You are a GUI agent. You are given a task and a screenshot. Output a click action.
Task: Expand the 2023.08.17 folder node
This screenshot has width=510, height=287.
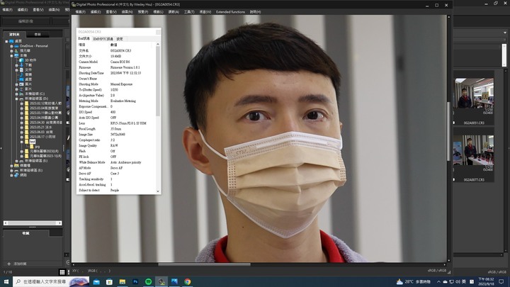[x=22, y=137]
